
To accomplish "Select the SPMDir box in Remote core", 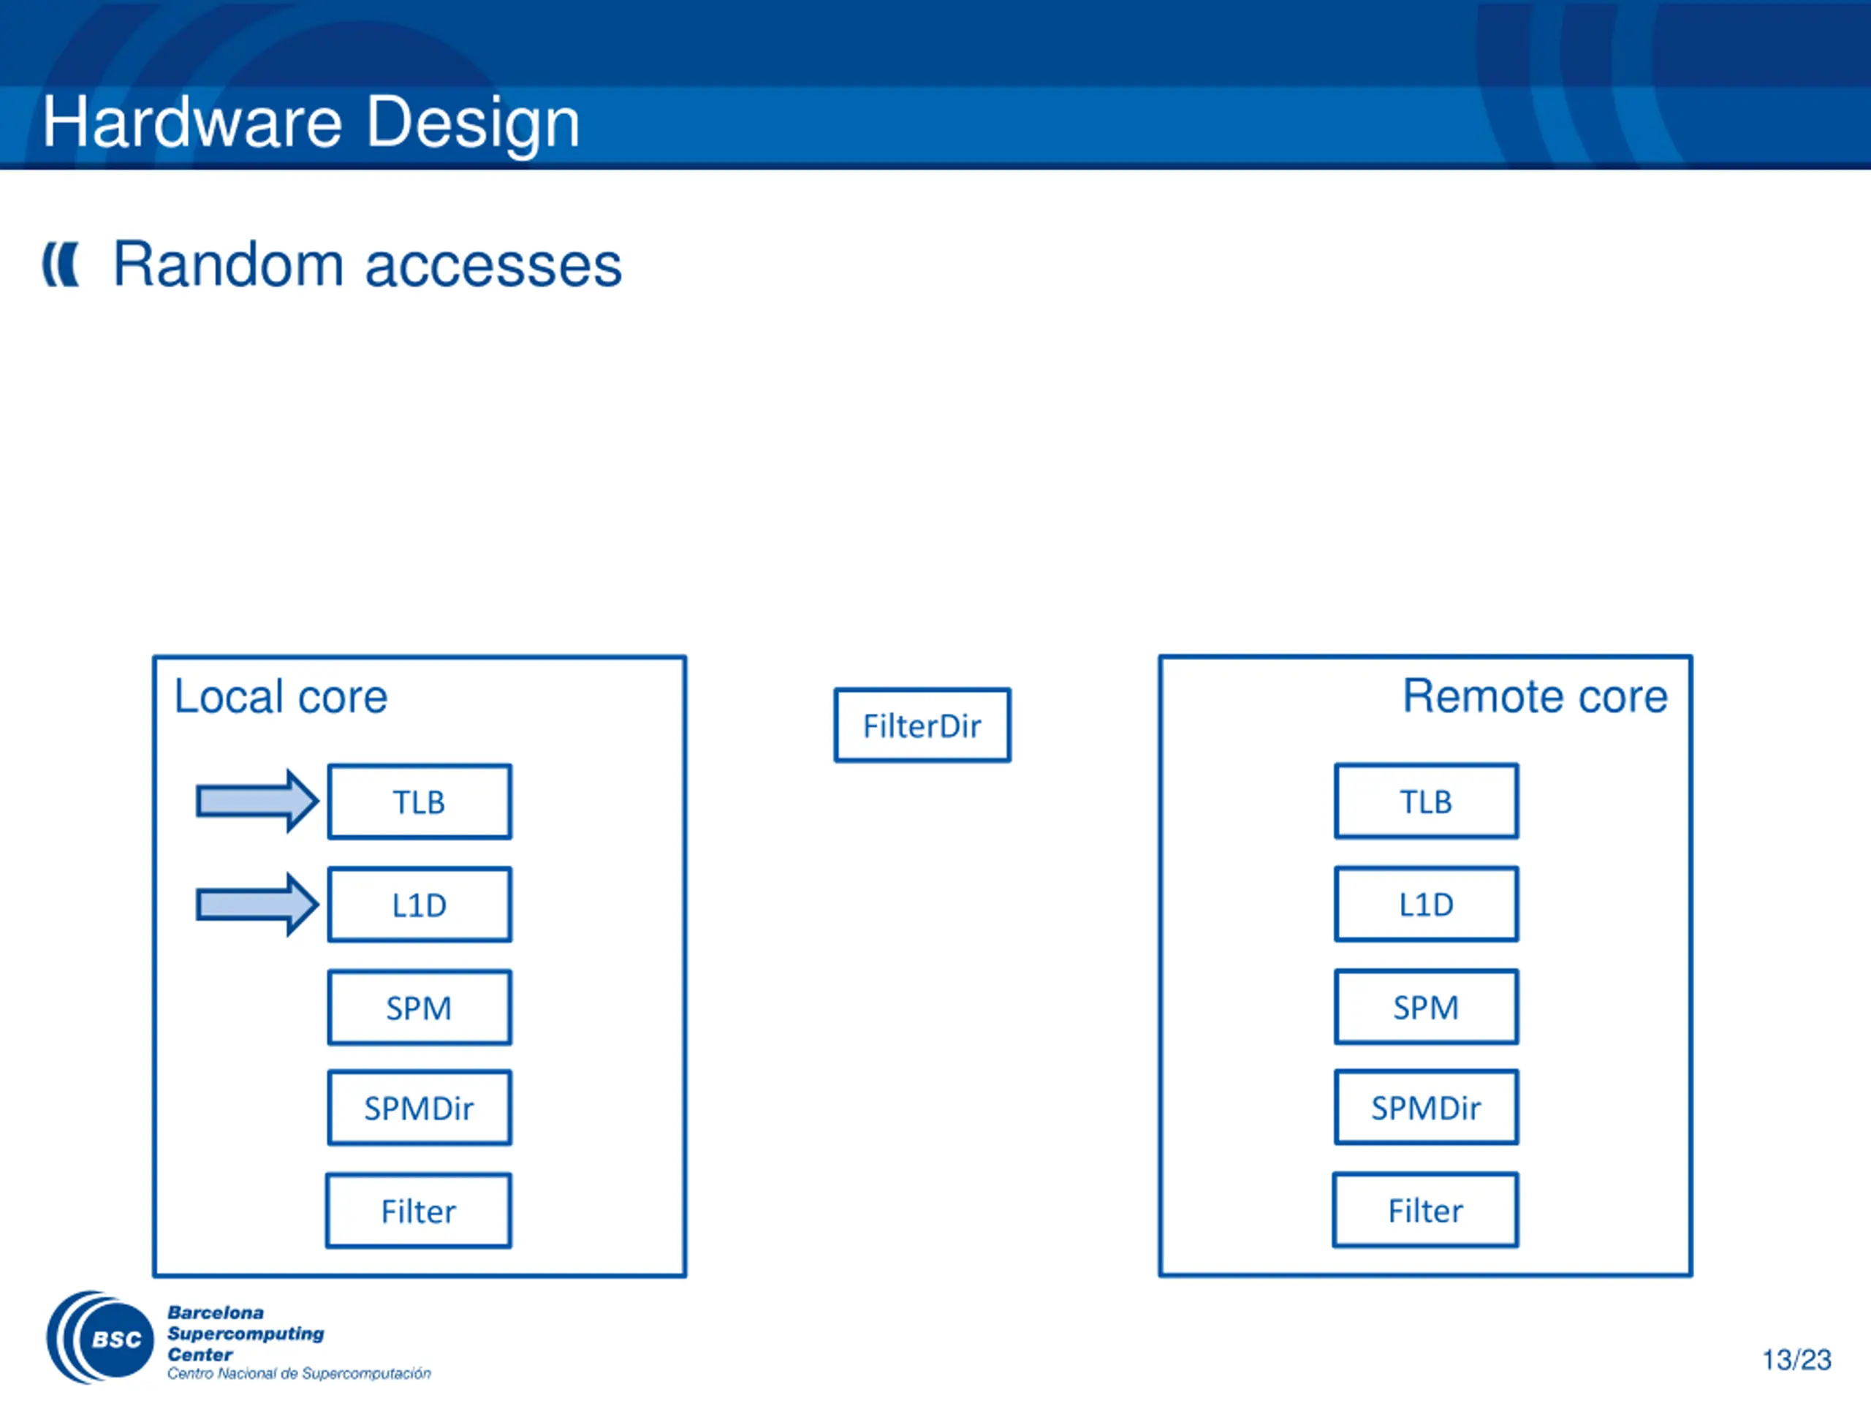I will pos(1427,1107).
